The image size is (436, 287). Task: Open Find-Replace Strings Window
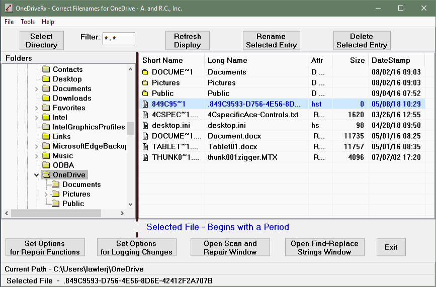click(x=324, y=247)
